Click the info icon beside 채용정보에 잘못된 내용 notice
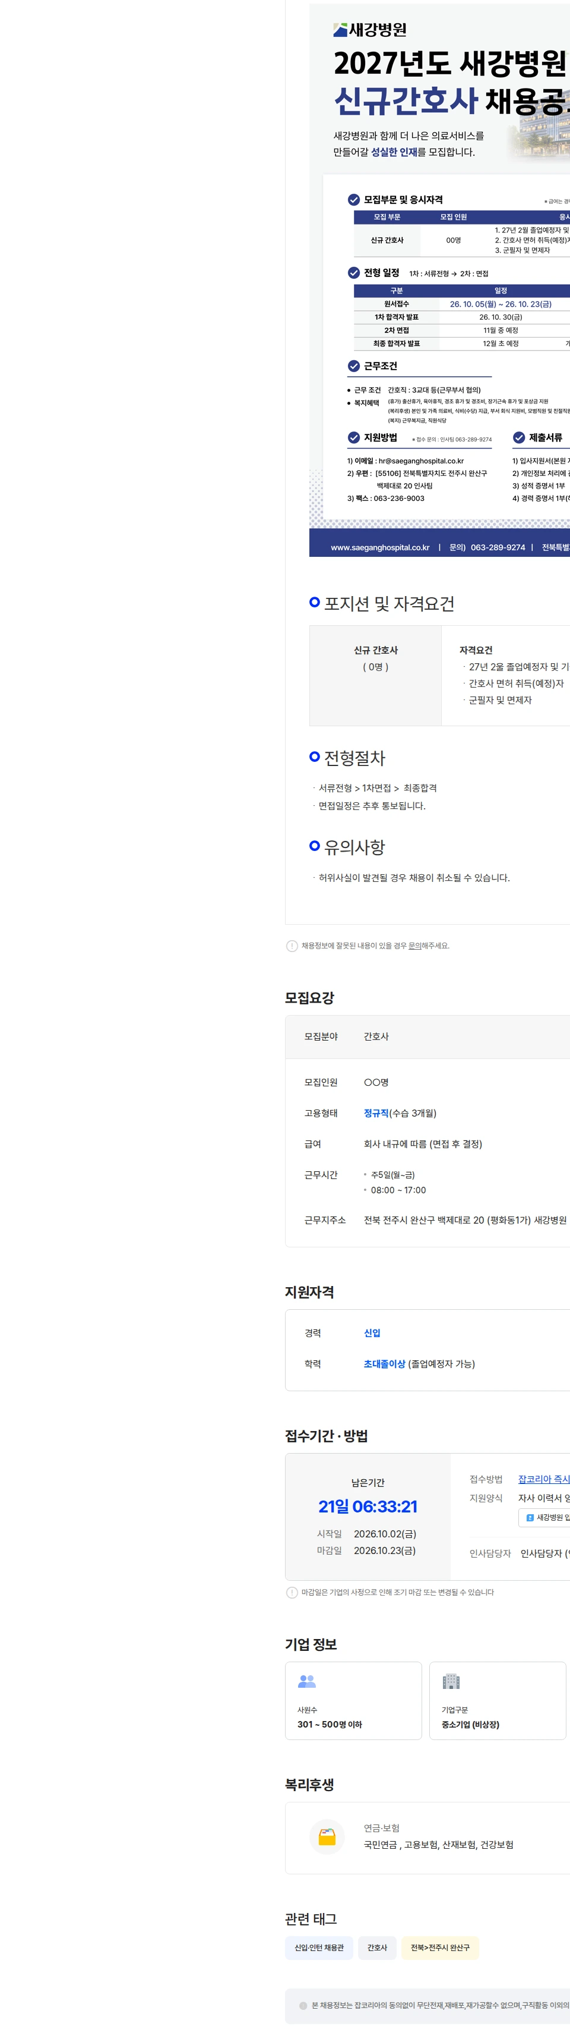 [x=292, y=946]
